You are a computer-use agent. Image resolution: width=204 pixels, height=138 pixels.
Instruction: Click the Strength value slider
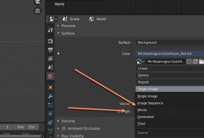[x=170, y=111]
